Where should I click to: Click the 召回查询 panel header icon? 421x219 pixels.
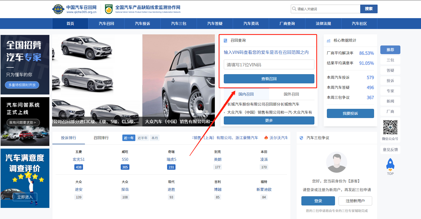(x=225, y=41)
